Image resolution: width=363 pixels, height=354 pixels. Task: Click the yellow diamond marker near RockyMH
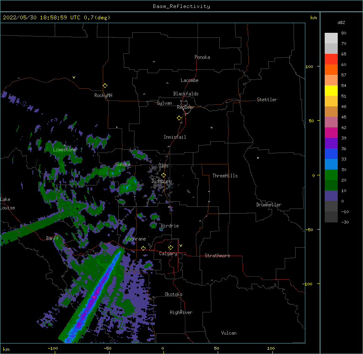pos(105,86)
